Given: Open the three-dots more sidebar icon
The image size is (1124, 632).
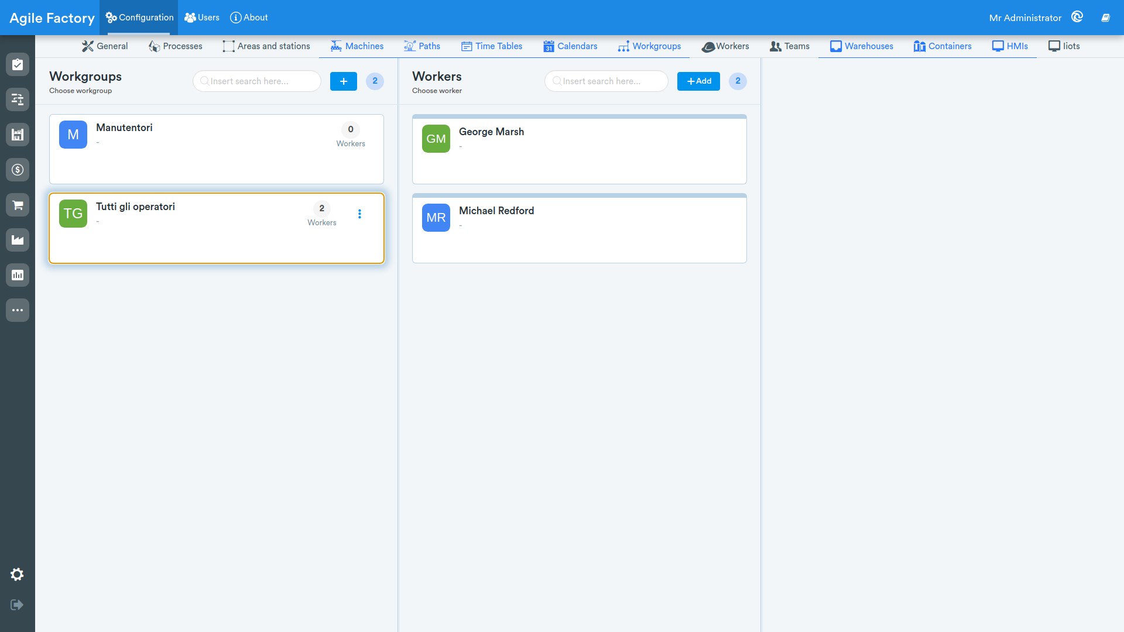Looking at the screenshot, I should [x=18, y=310].
